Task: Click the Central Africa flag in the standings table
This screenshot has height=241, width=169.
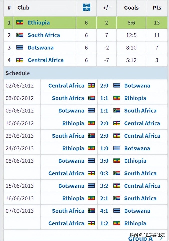Action: (x=20, y=60)
